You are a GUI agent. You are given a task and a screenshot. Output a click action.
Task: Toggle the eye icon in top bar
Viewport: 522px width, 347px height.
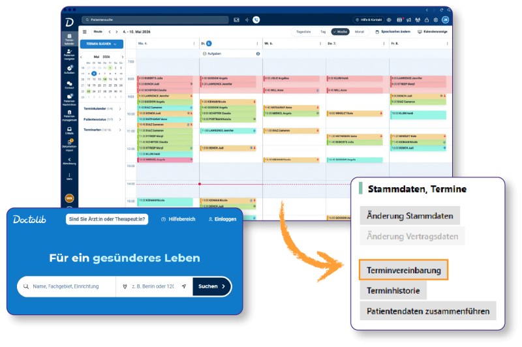coord(389,20)
